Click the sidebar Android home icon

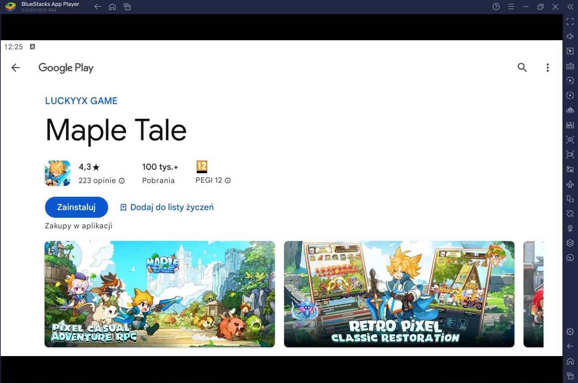pyautogui.click(x=570, y=361)
